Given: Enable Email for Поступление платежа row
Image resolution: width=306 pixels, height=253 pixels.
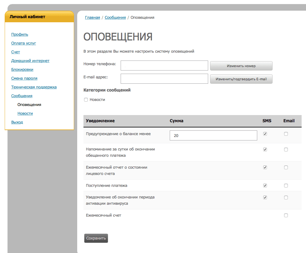Looking at the screenshot, I should pos(286,185).
